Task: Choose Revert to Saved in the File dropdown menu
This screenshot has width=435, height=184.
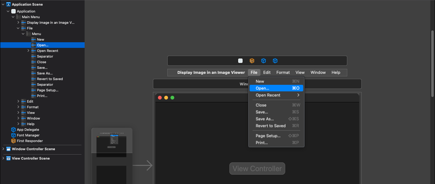Action: coord(276,126)
